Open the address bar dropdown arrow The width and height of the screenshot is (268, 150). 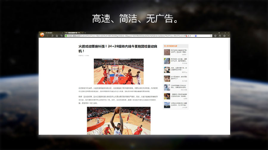(193, 36)
